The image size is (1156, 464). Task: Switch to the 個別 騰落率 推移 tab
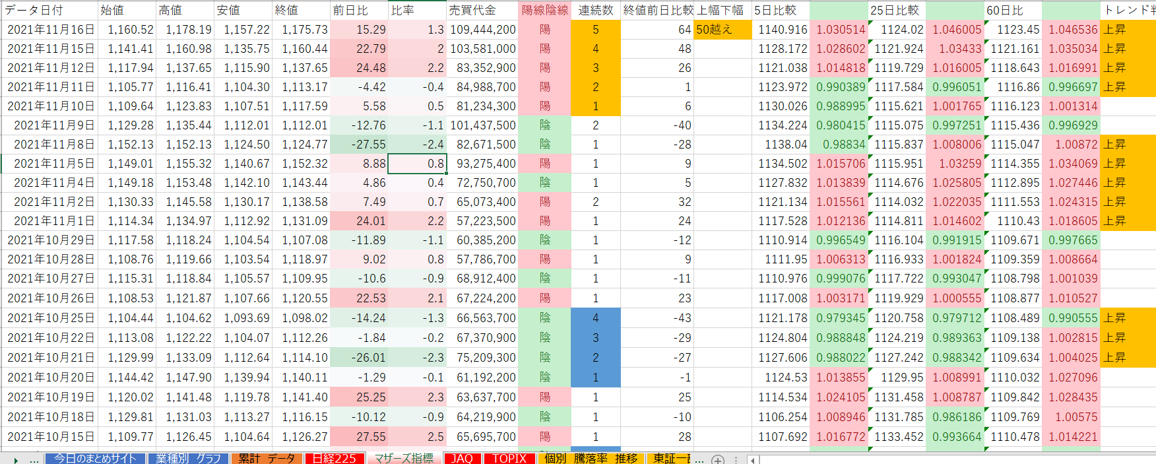pos(591,459)
